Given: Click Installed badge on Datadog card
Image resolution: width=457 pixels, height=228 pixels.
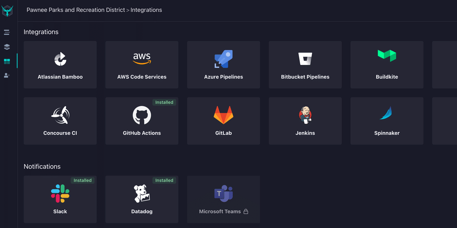Looking at the screenshot, I should (164, 181).
